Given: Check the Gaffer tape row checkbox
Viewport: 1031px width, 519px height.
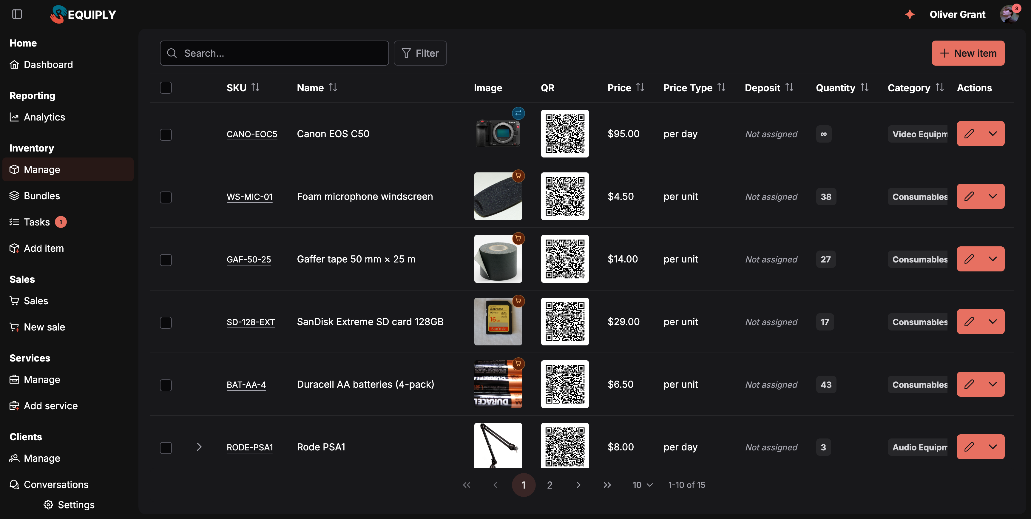Looking at the screenshot, I should pos(166,260).
